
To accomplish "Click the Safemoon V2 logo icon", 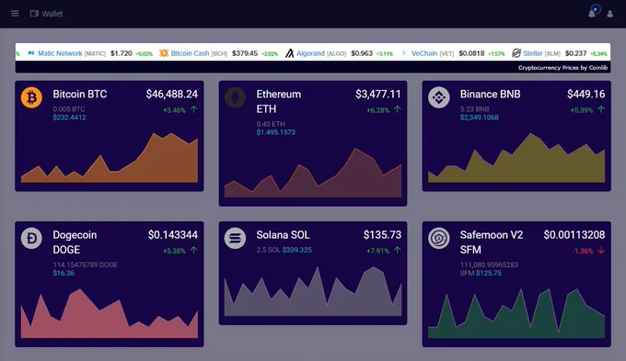I will (x=439, y=238).
